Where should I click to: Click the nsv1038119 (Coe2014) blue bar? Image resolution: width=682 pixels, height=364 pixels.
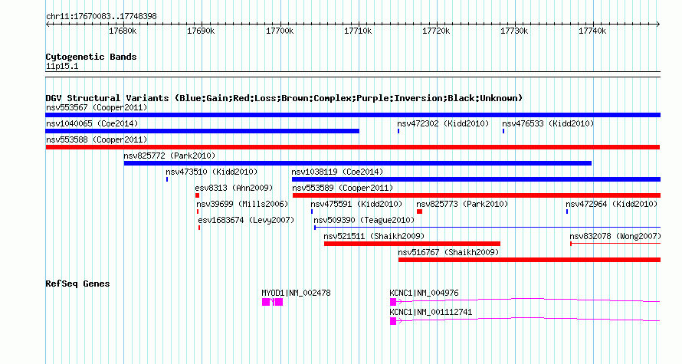click(x=477, y=179)
